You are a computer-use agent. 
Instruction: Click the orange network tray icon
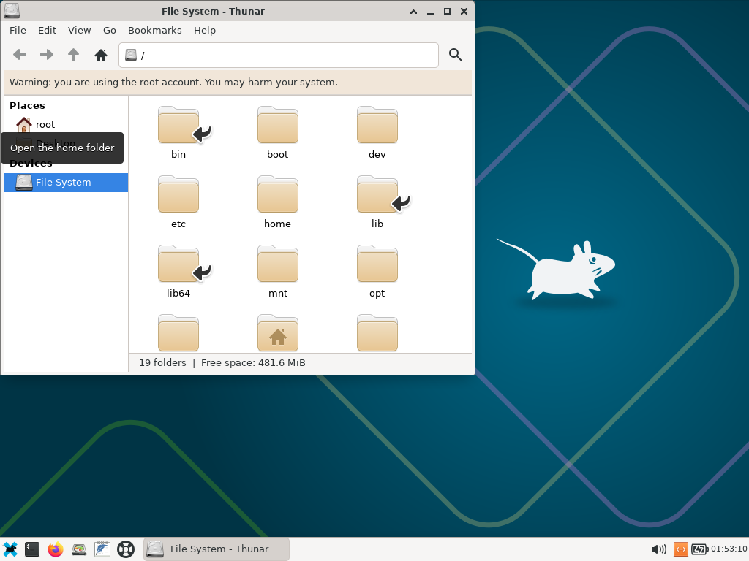[x=681, y=549]
